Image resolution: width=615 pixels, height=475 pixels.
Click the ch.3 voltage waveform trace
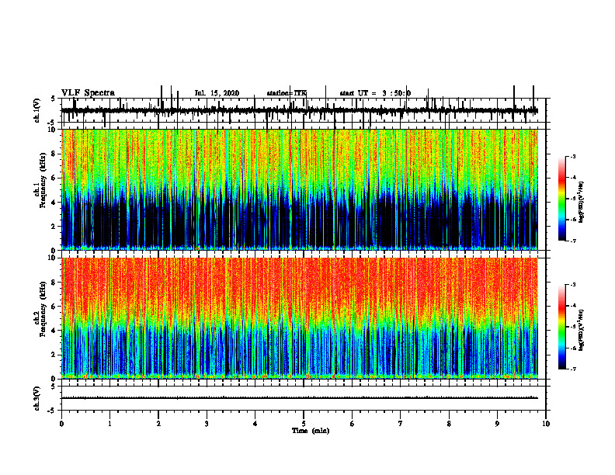(300, 398)
